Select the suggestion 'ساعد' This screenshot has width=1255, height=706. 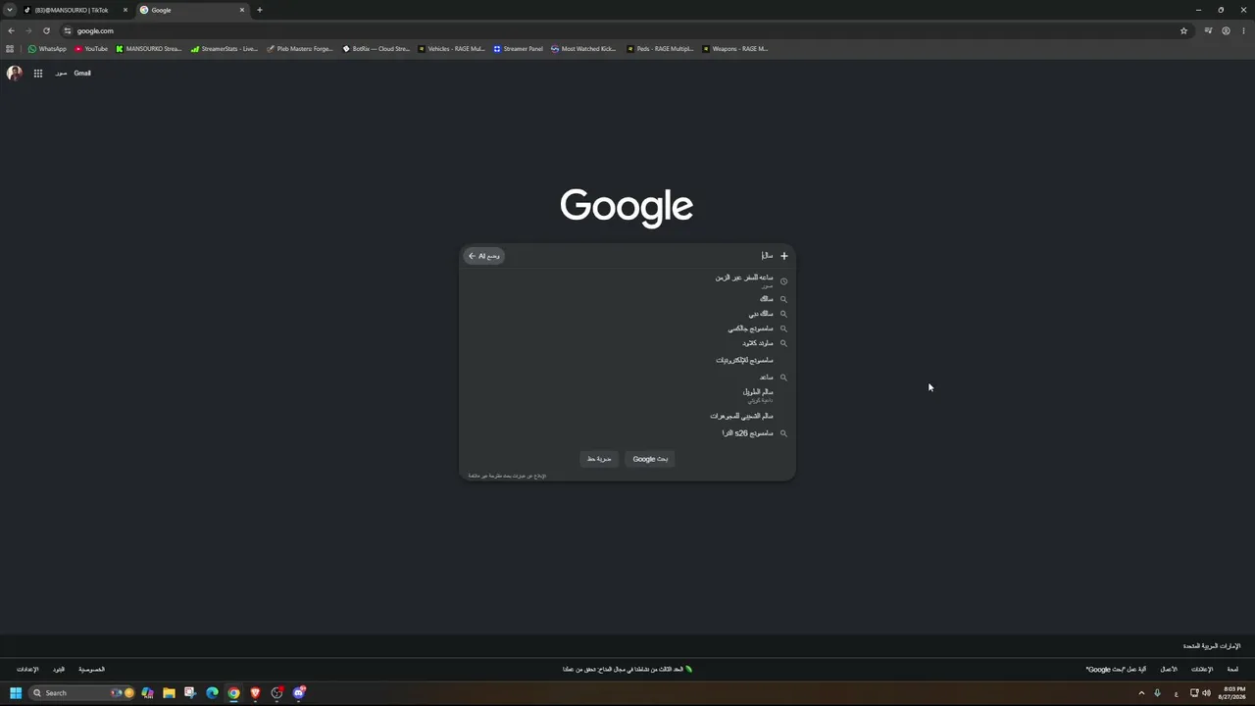627,378
